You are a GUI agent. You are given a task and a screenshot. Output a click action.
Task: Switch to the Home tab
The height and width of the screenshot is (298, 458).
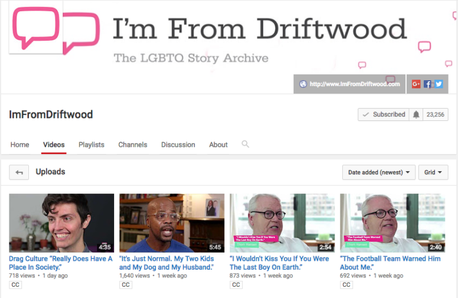(x=20, y=145)
